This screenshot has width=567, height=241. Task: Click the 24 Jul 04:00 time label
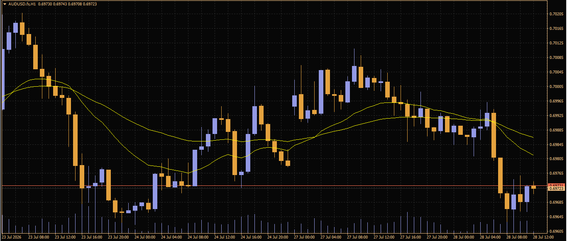coord(171,237)
